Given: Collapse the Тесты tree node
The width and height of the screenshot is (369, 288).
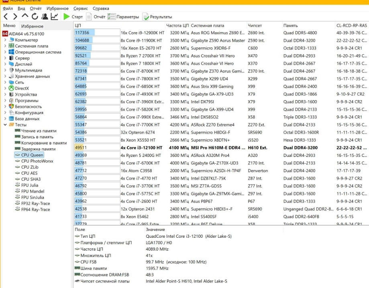Looking at the screenshot, I should [x=5, y=125].
